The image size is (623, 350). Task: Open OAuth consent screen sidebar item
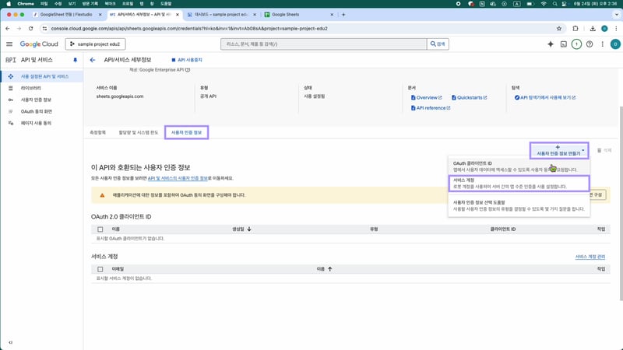(42, 111)
